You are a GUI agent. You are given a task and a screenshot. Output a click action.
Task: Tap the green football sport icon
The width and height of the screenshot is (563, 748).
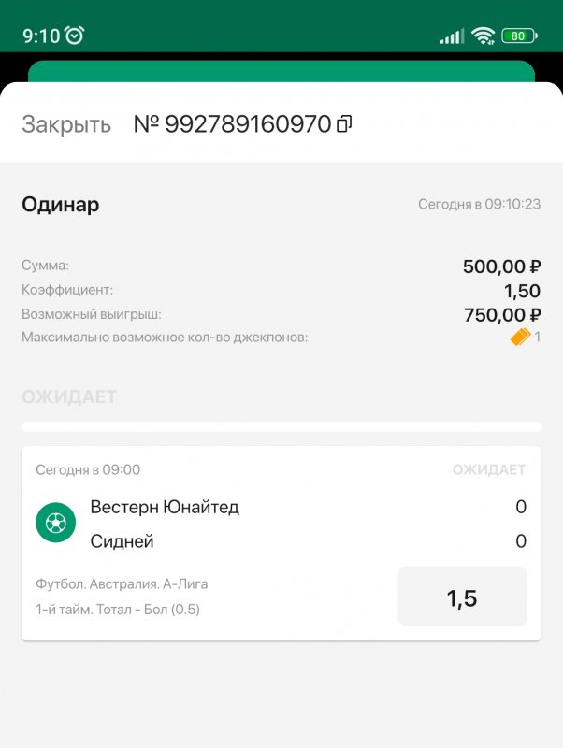click(54, 522)
